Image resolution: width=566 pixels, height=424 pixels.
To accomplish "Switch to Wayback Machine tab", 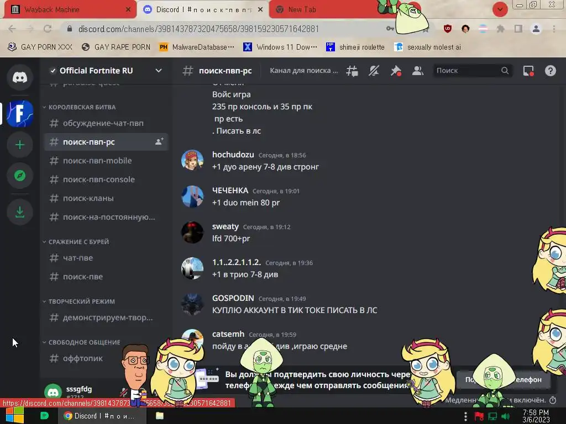I will pos(69,9).
